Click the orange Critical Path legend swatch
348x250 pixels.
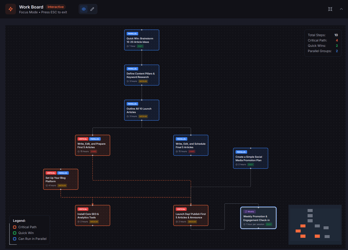15,227
